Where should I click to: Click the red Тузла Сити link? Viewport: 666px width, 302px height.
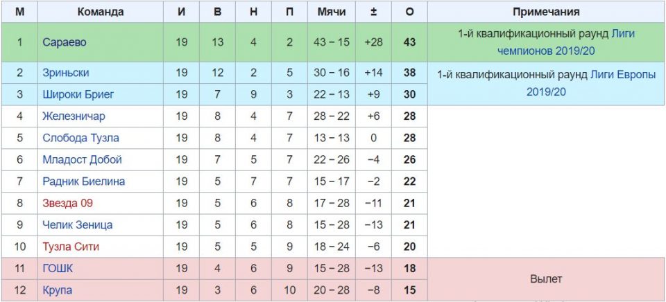[x=72, y=247]
